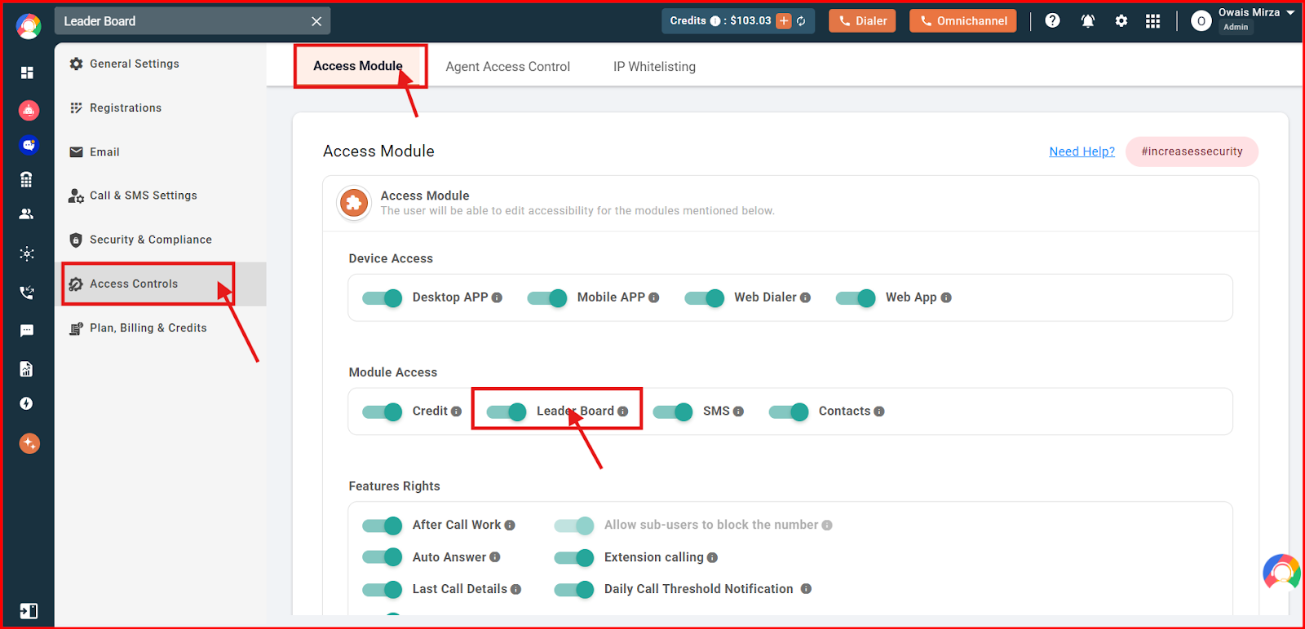Open Plan, Billing & Credits
This screenshot has height=629, width=1305.
pos(160,328)
